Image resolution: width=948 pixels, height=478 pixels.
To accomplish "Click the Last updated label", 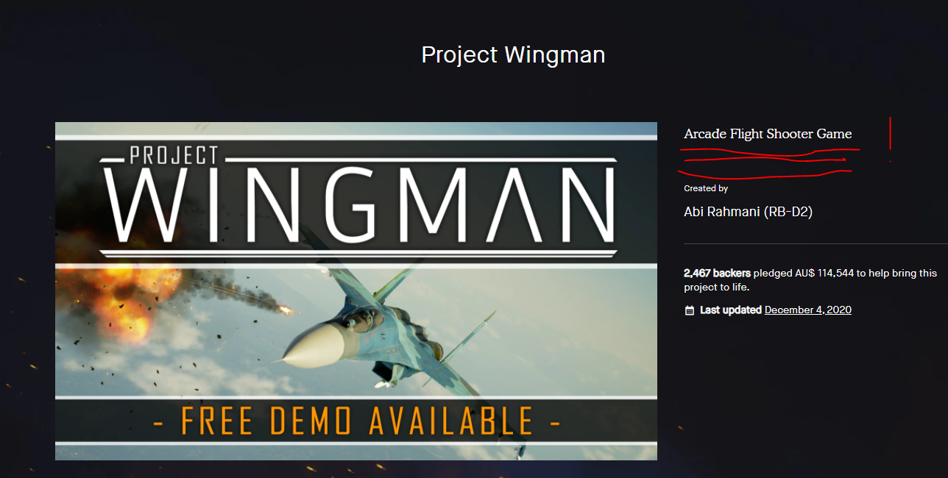I will pyautogui.click(x=731, y=310).
